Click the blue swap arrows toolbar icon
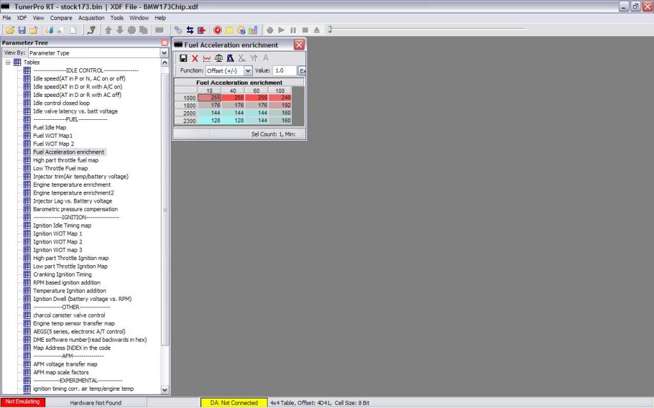Screen dimensions: 654x408 (190, 30)
